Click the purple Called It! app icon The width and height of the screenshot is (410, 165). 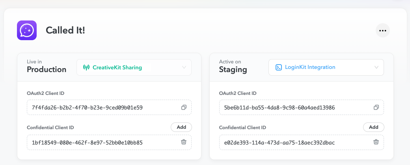click(27, 30)
